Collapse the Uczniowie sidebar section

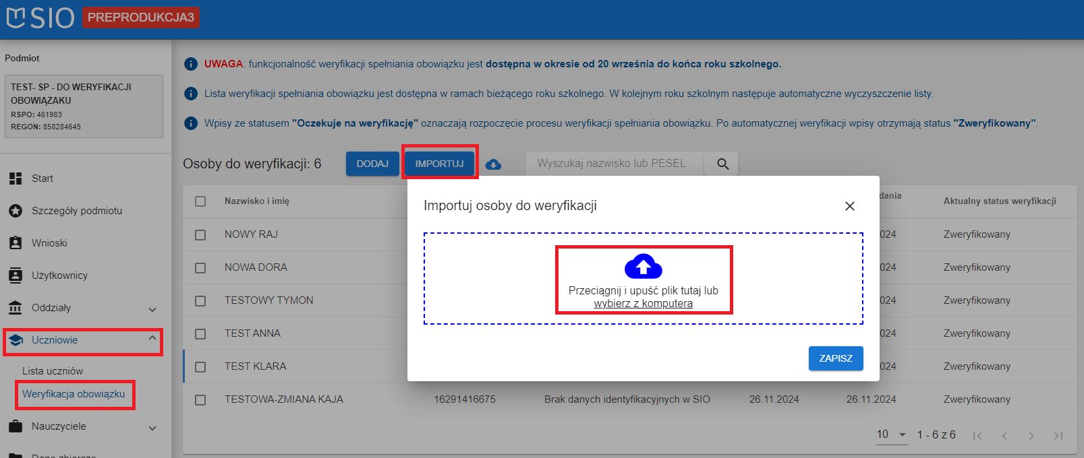[152, 339]
